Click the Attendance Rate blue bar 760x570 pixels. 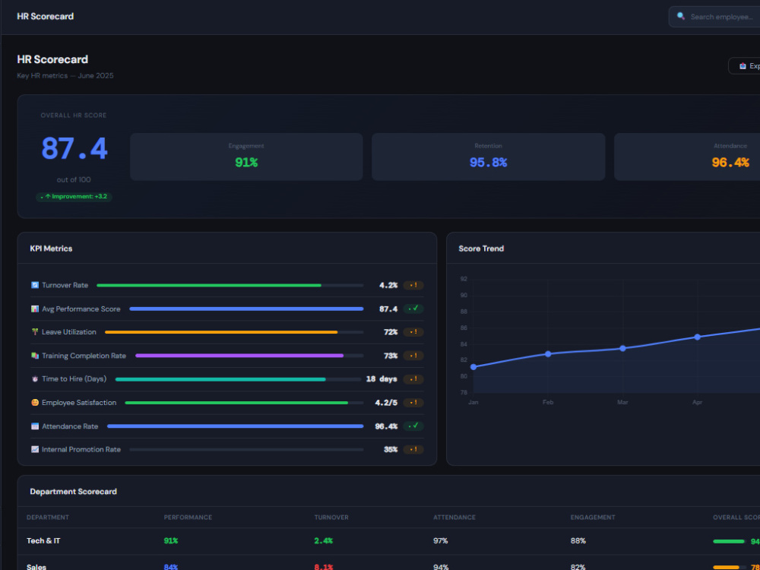coord(235,426)
